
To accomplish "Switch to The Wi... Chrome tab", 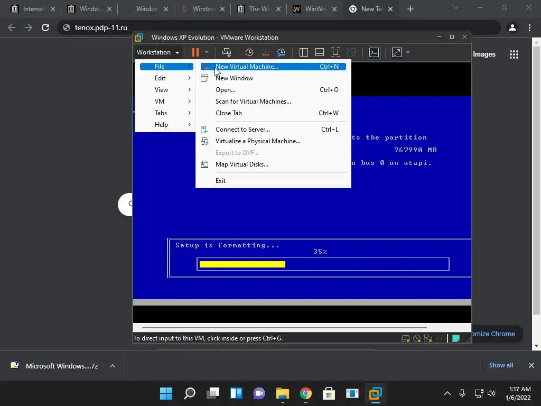I will click(x=259, y=9).
